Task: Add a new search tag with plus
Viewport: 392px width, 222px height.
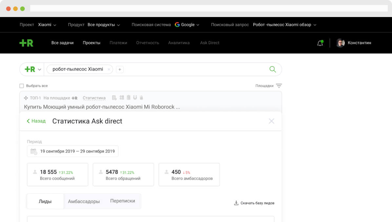Action: [x=120, y=69]
